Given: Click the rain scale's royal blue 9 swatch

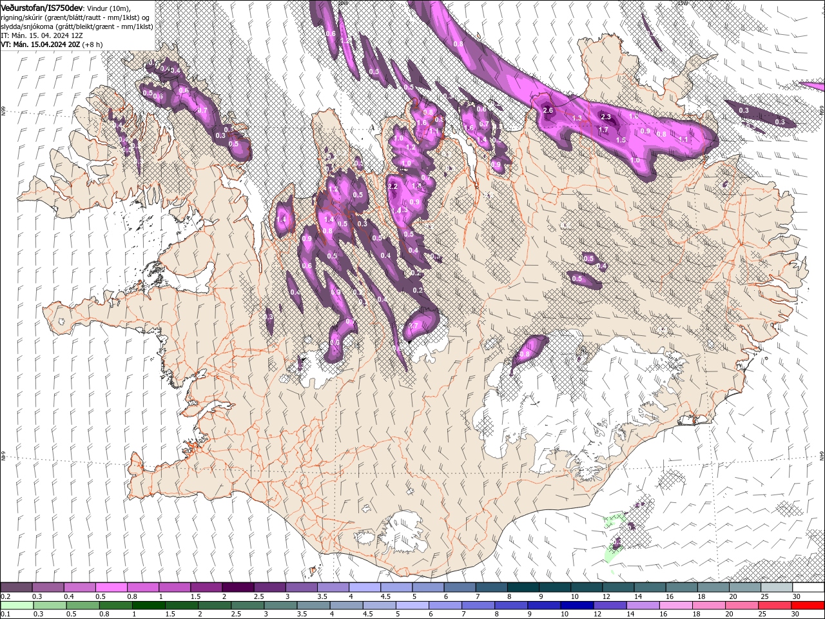Looking at the screenshot, I should click(x=544, y=605).
